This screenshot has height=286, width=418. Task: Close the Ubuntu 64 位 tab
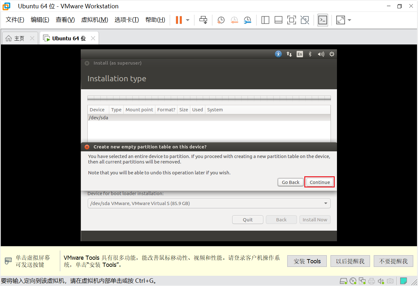click(93, 38)
